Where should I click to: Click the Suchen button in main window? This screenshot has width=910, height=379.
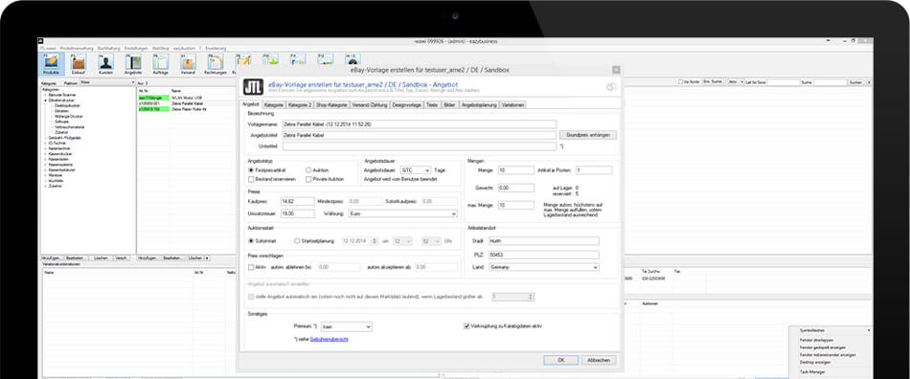855,83
